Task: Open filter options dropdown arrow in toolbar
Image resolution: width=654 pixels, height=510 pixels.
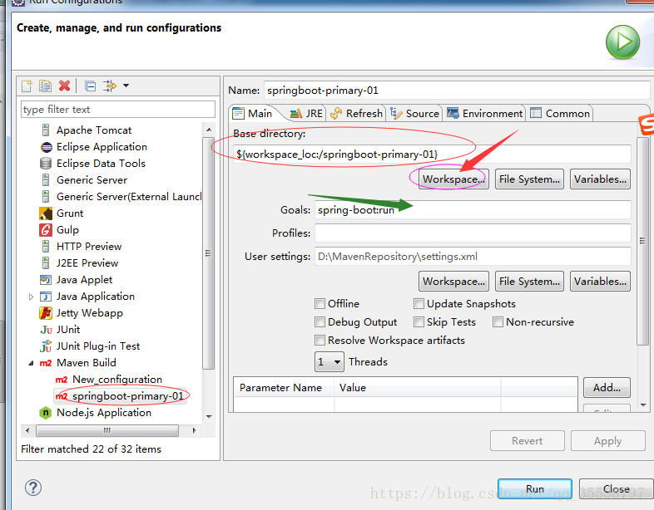Action: (x=126, y=86)
